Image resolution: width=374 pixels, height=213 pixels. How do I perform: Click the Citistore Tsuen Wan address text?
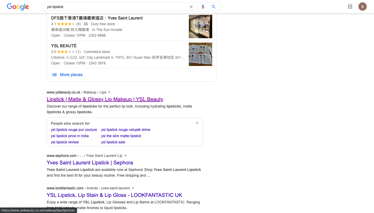(x=118, y=57)
